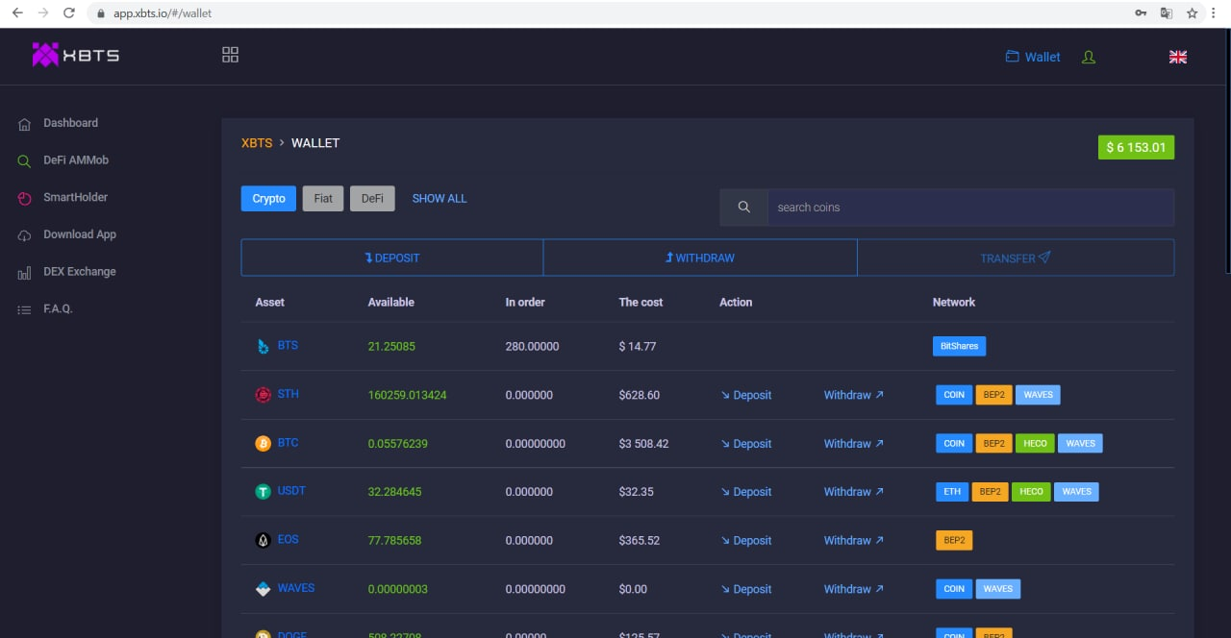Select the Fiat filter tab
The width and height of the screenshot is (1231, 638).
coord(323,199)
